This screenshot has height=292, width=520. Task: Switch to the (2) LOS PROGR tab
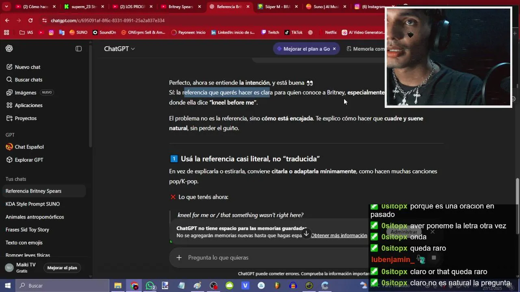click(x=132, y=6)
